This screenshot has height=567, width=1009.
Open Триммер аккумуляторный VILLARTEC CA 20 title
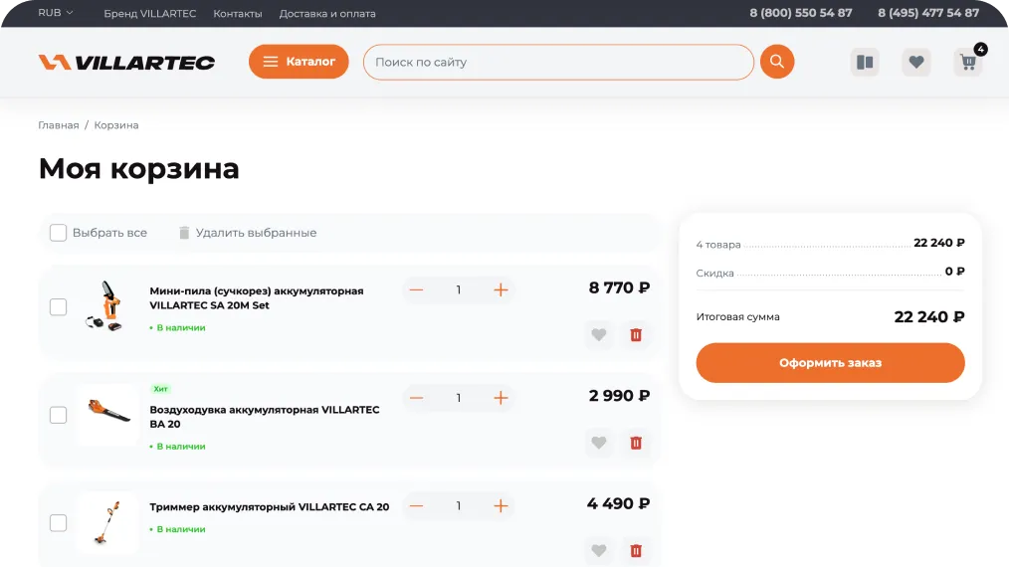(270, 507)
